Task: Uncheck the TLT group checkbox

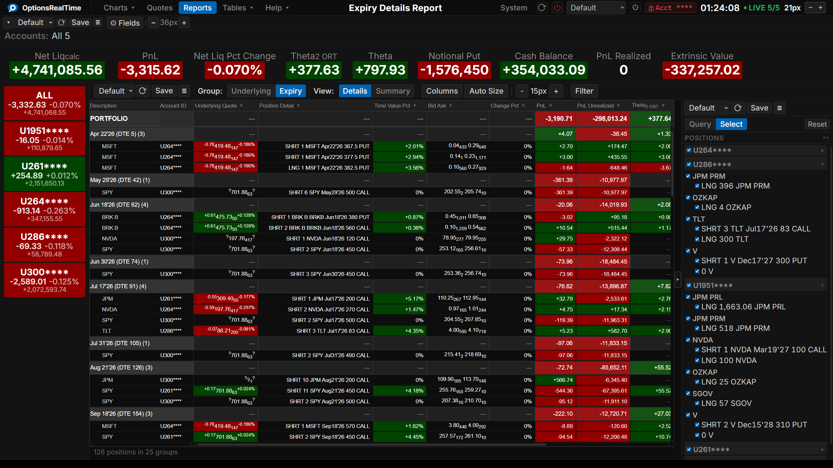Action: click(x=688, y=219)
